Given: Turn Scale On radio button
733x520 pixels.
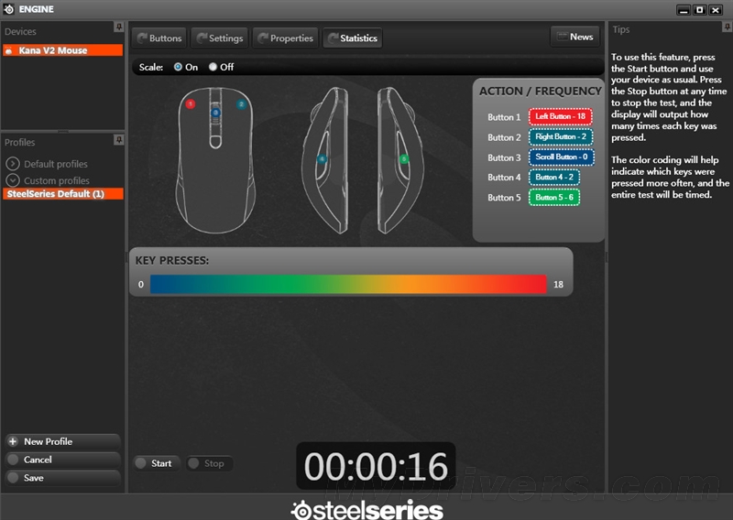Looking at the screenshot, I should tap(178, 67).
